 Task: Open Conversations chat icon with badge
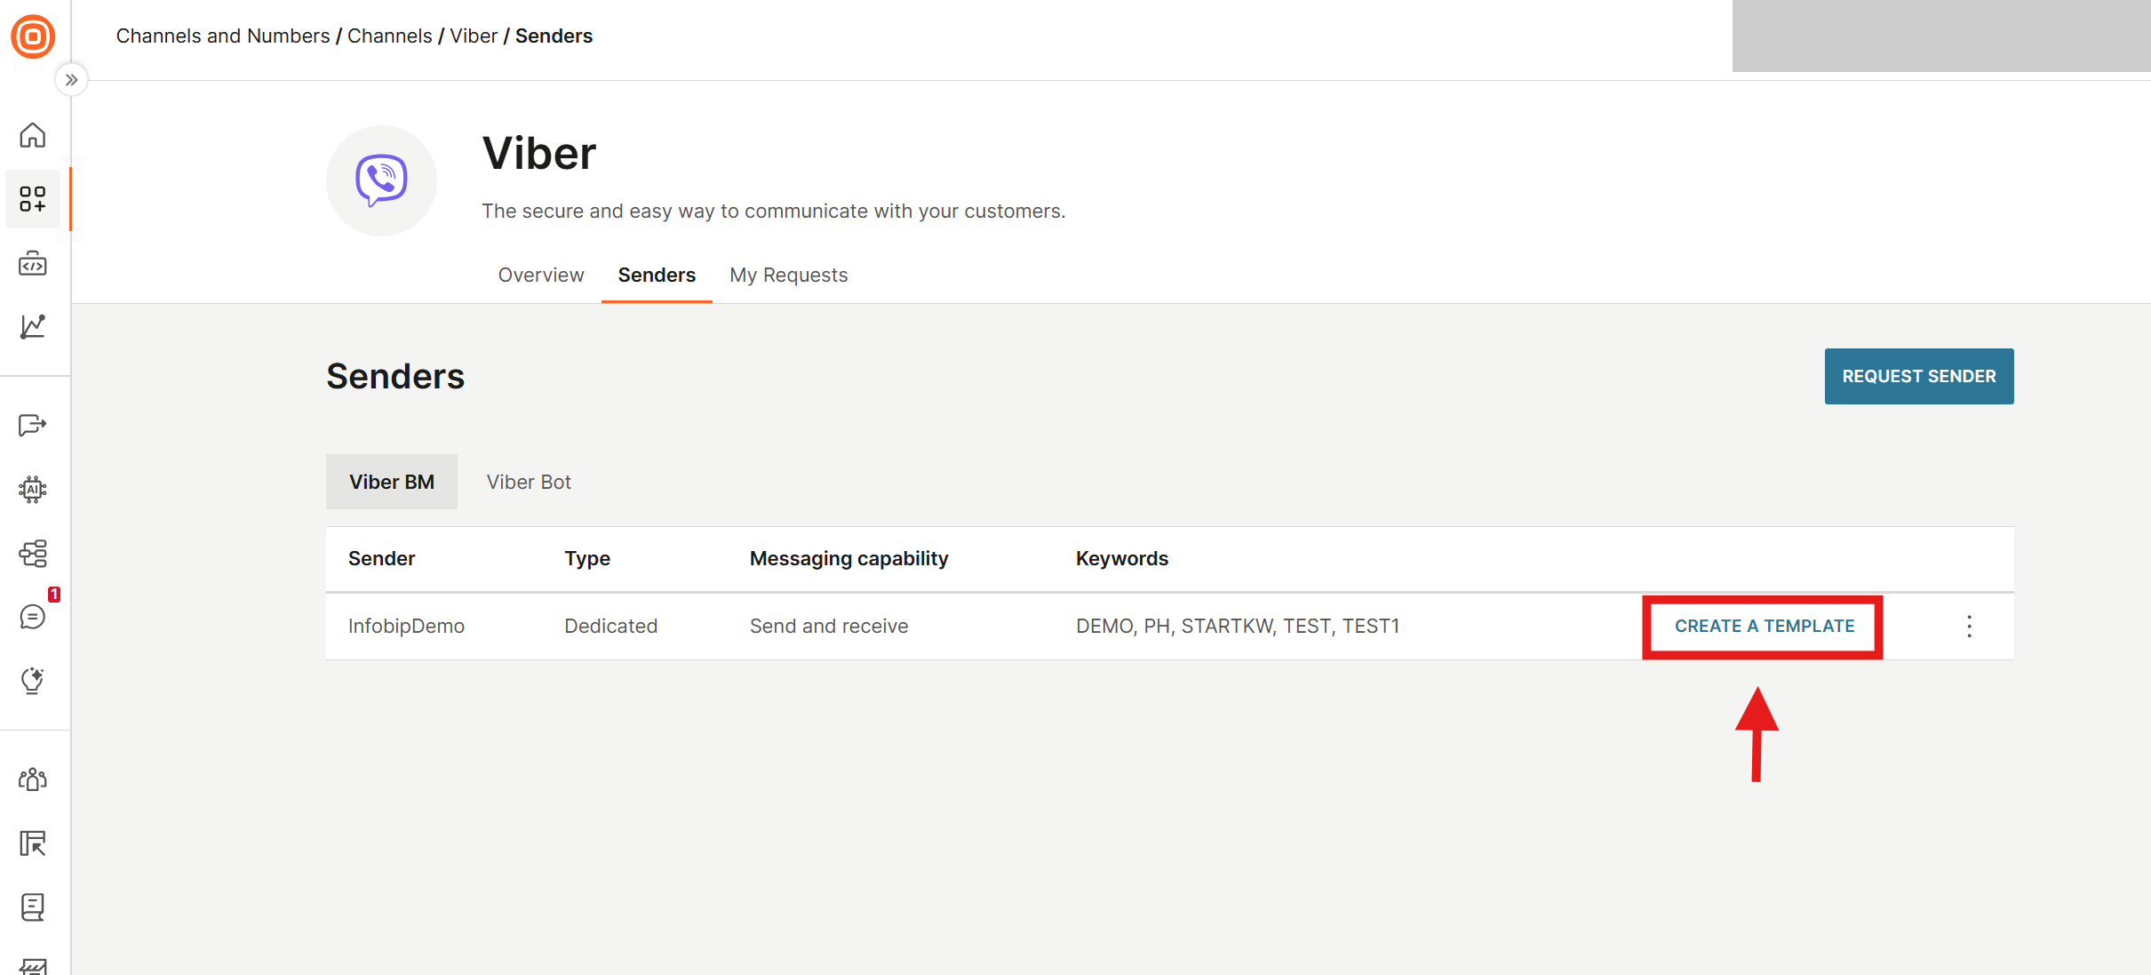(x=33, y=617)
